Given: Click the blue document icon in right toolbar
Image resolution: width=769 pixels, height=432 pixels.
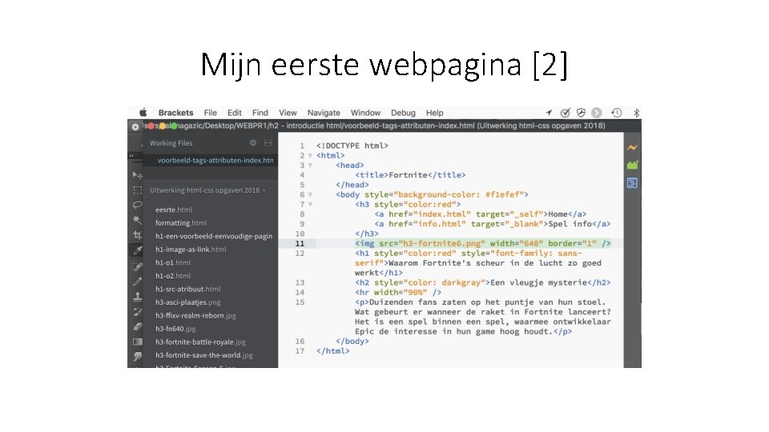Looking at the screenshot, I should [632, 183].
